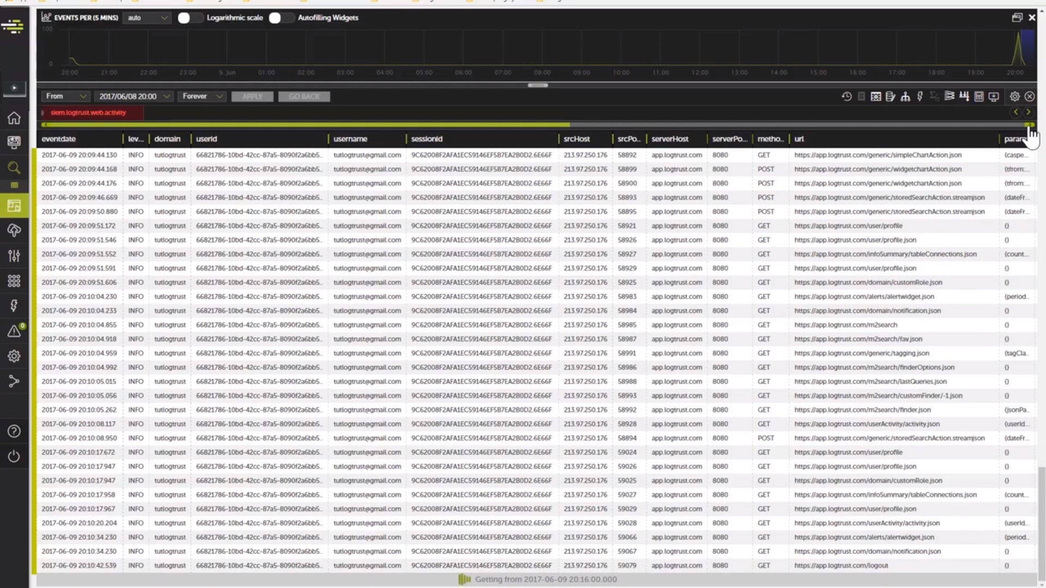This screenshot has height=588, width=1046.
Task: Open query settings gear icon
Action: (x=1014, y=96)
